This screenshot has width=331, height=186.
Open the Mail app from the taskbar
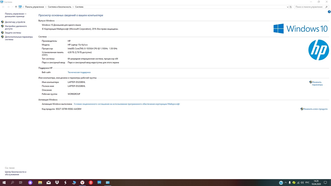49,182
